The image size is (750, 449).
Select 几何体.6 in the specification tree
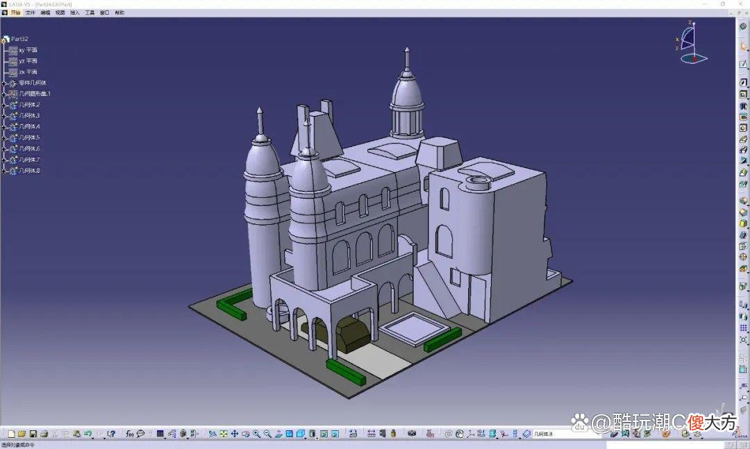29,149
